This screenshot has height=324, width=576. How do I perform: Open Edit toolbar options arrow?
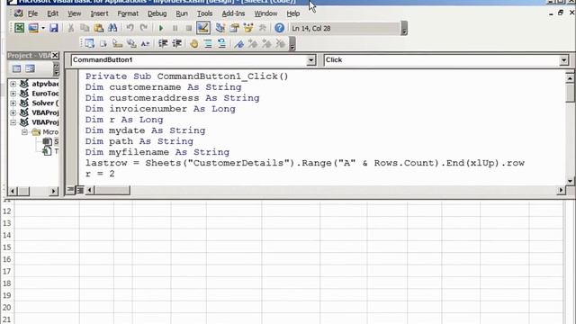(292, 44)
